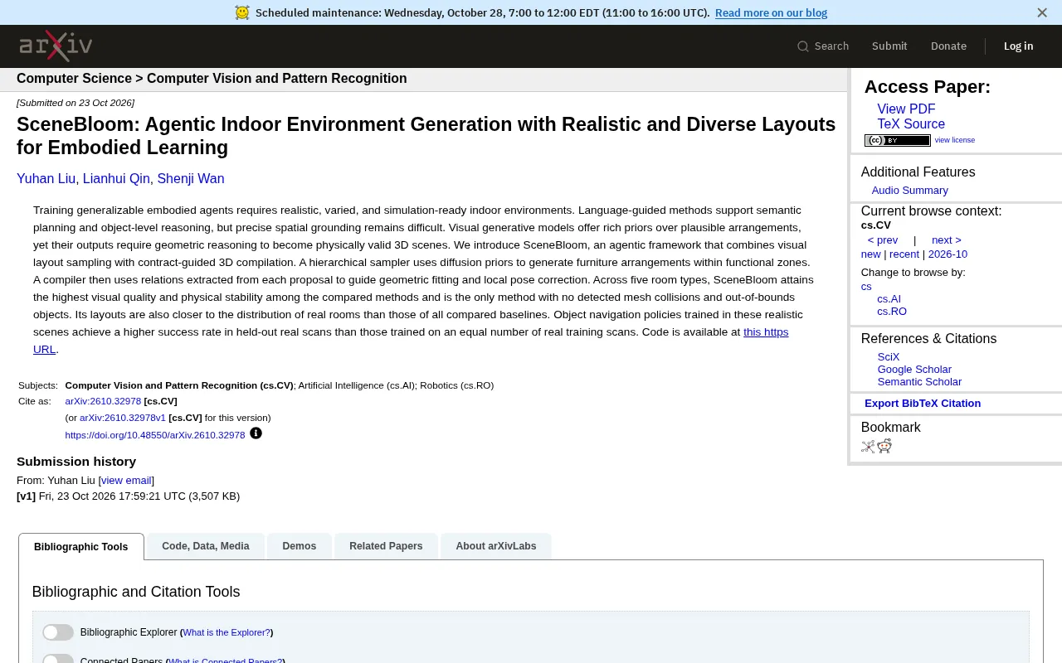The image size is (1062, 663).
Task: Bookmark the paper using the Reddit icon
Action: (x=884, y=447)
